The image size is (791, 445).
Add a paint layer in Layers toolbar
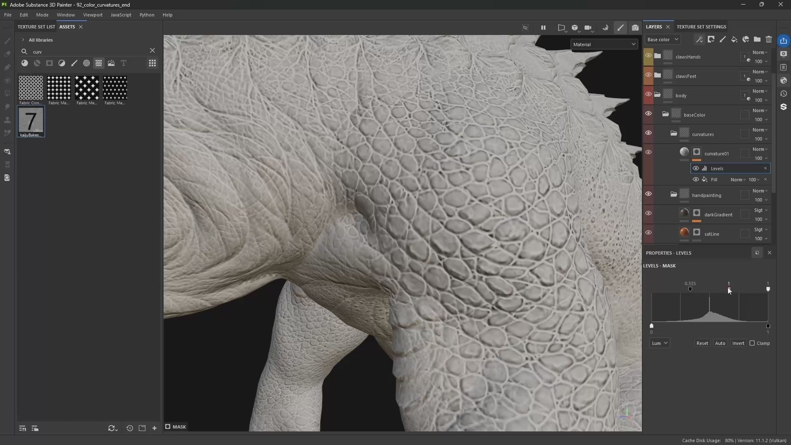point(723,39)
